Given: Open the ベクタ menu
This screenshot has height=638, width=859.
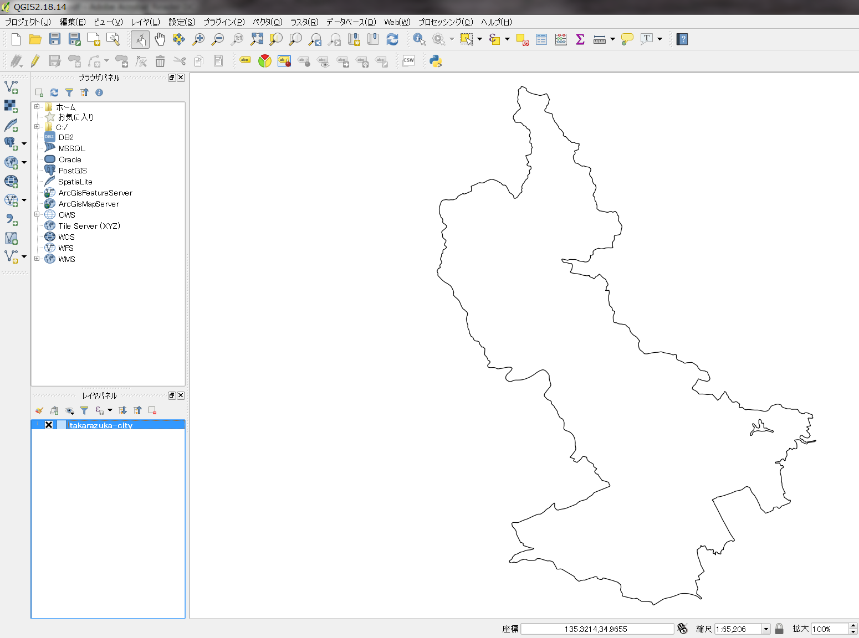Looking at the screenshot, I should pos(268,22).
